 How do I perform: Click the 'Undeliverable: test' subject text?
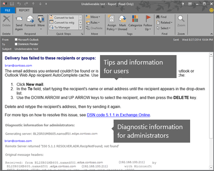(26, 49)
